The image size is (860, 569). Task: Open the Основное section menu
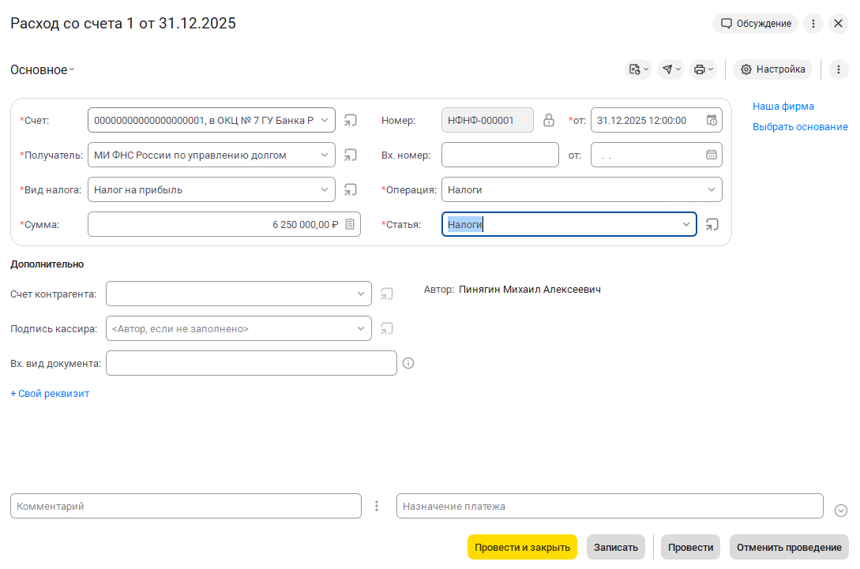43,69
